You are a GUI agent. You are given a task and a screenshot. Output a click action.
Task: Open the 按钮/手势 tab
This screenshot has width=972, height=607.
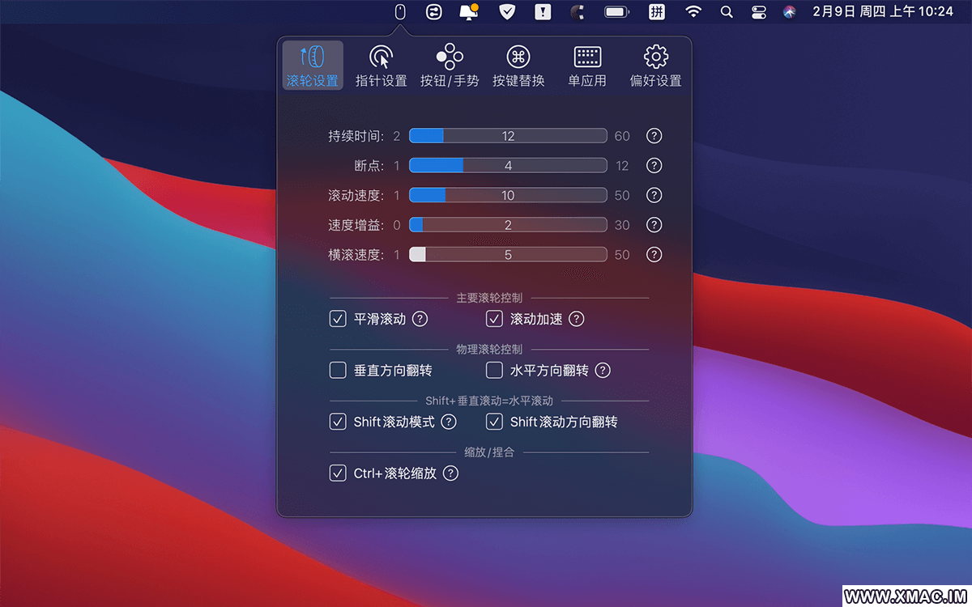(450, 66)
